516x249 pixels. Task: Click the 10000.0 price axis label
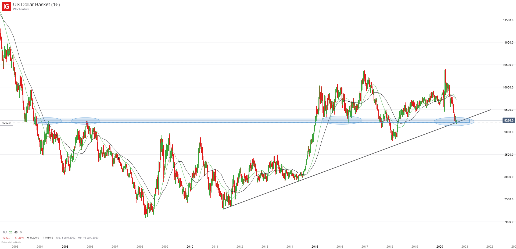click(508, 87)
